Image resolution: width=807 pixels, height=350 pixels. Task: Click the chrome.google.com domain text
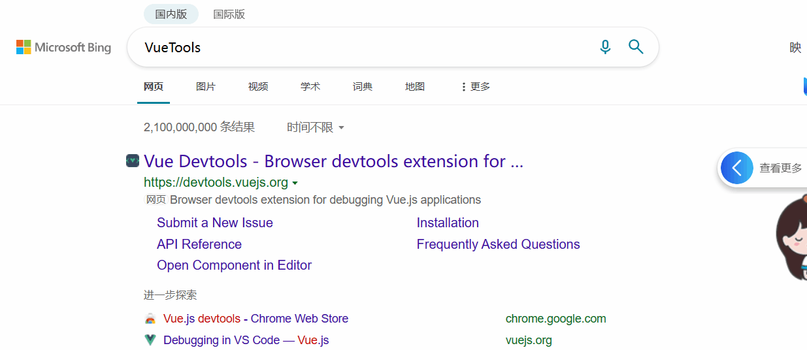(556, 319)
